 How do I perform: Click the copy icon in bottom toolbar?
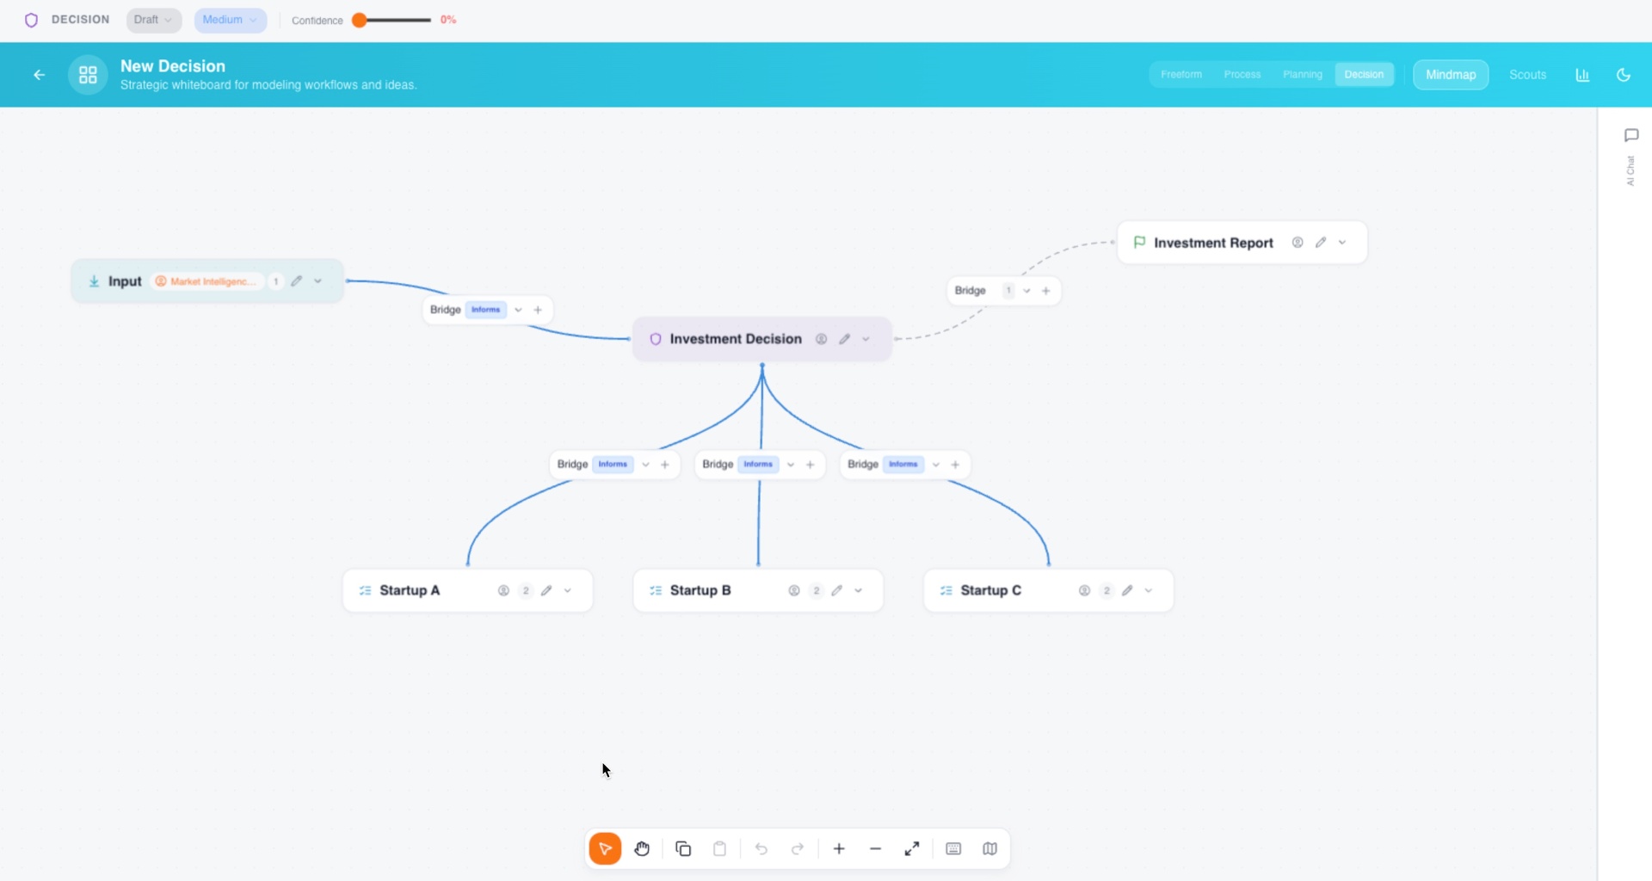tap(683, 849)
